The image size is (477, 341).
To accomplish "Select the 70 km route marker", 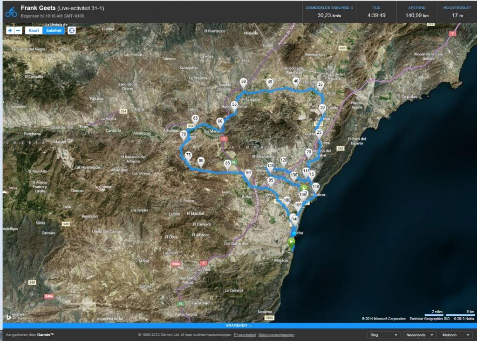I will point(184,136).
